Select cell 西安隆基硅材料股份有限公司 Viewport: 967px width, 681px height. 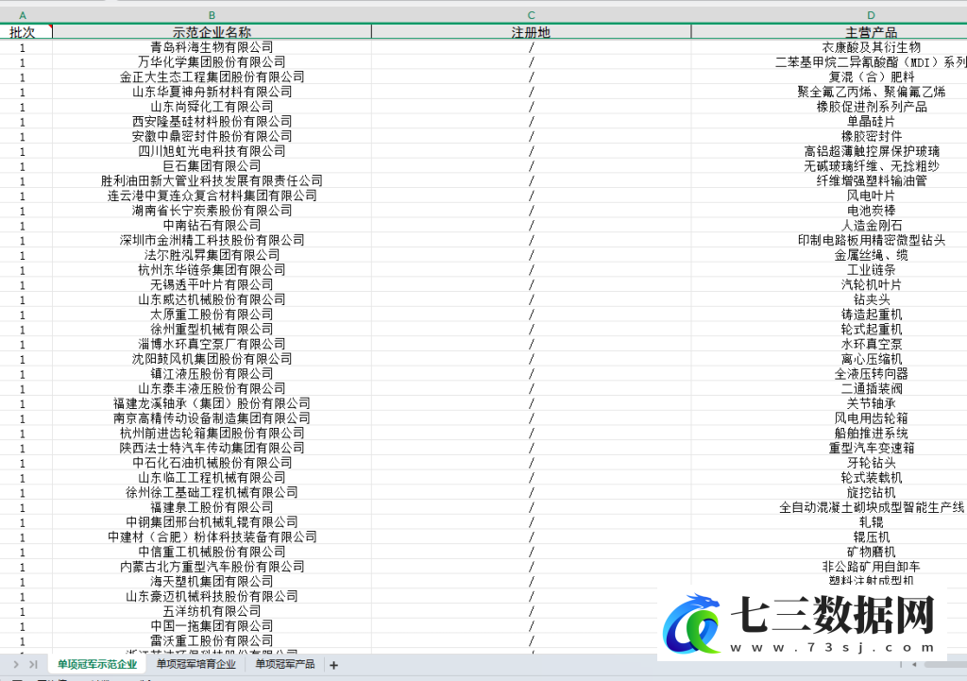[212, 122]
